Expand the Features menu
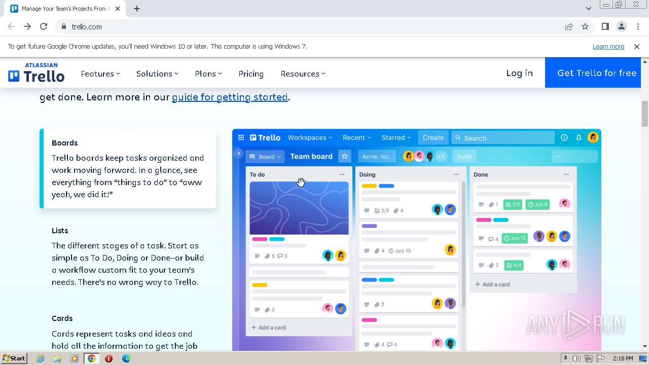 click(100, 74)
